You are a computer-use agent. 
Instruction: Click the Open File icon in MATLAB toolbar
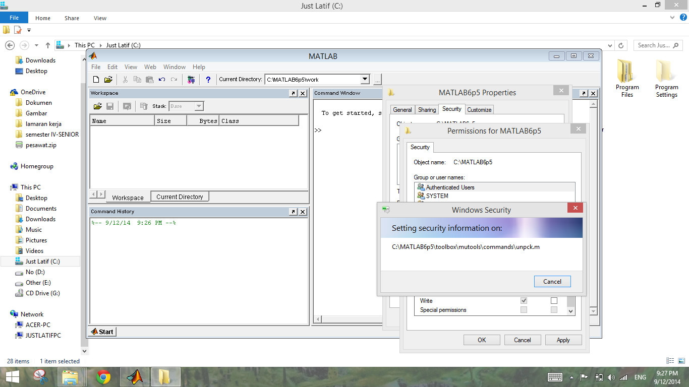coord(108,80)
